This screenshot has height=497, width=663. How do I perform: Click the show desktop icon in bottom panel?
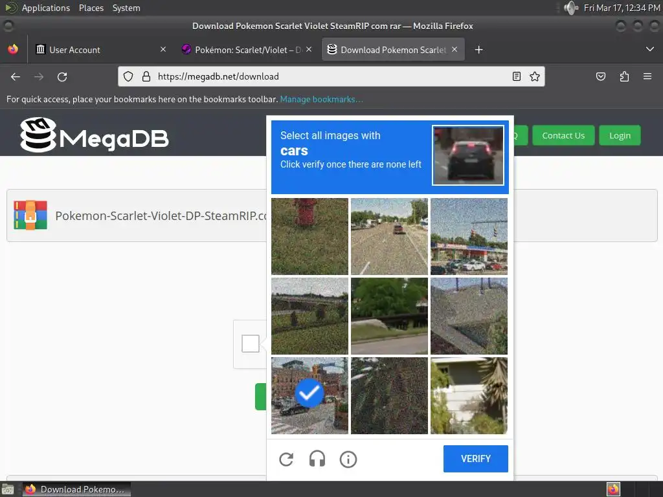click(x=8, y=490)
